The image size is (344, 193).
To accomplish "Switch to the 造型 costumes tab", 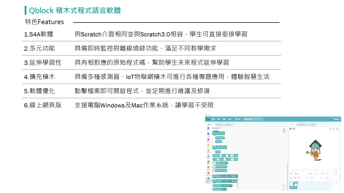I will (220, 125).
